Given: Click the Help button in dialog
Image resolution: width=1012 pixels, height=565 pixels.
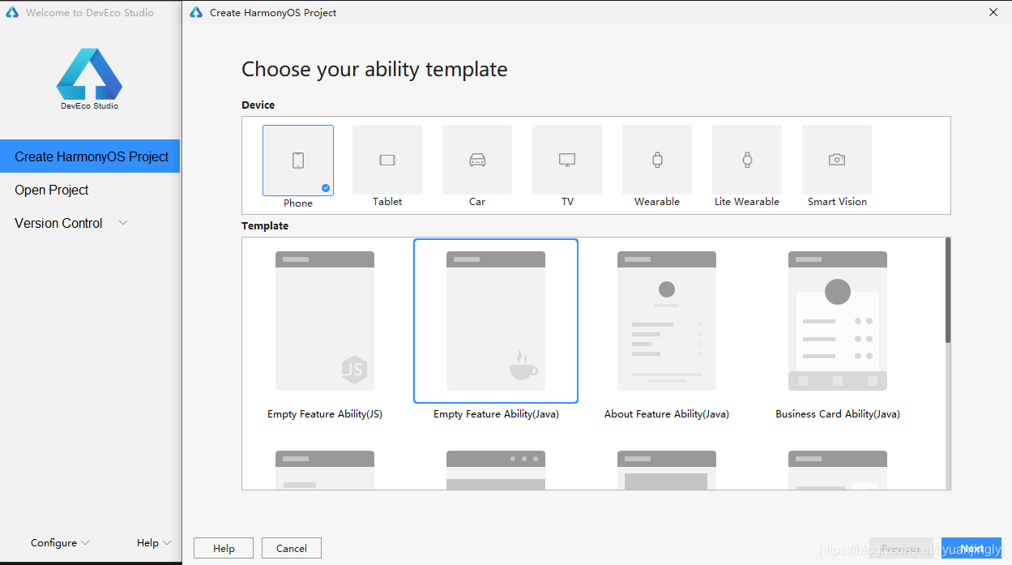Looking at the screenshot, I should [x=224, y=549].
